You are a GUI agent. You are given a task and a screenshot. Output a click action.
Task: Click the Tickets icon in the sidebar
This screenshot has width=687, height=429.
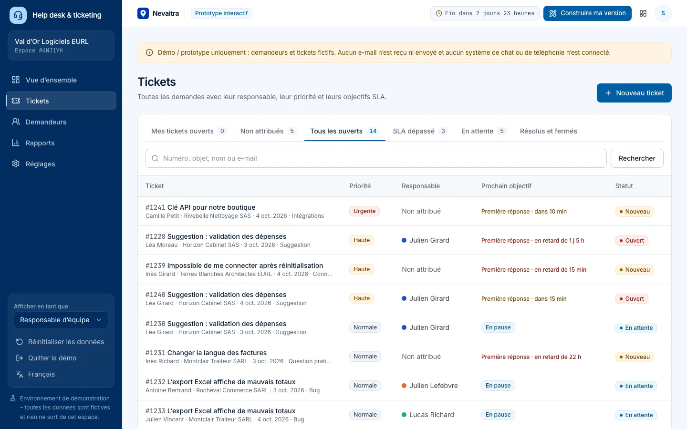coord(16,101)
